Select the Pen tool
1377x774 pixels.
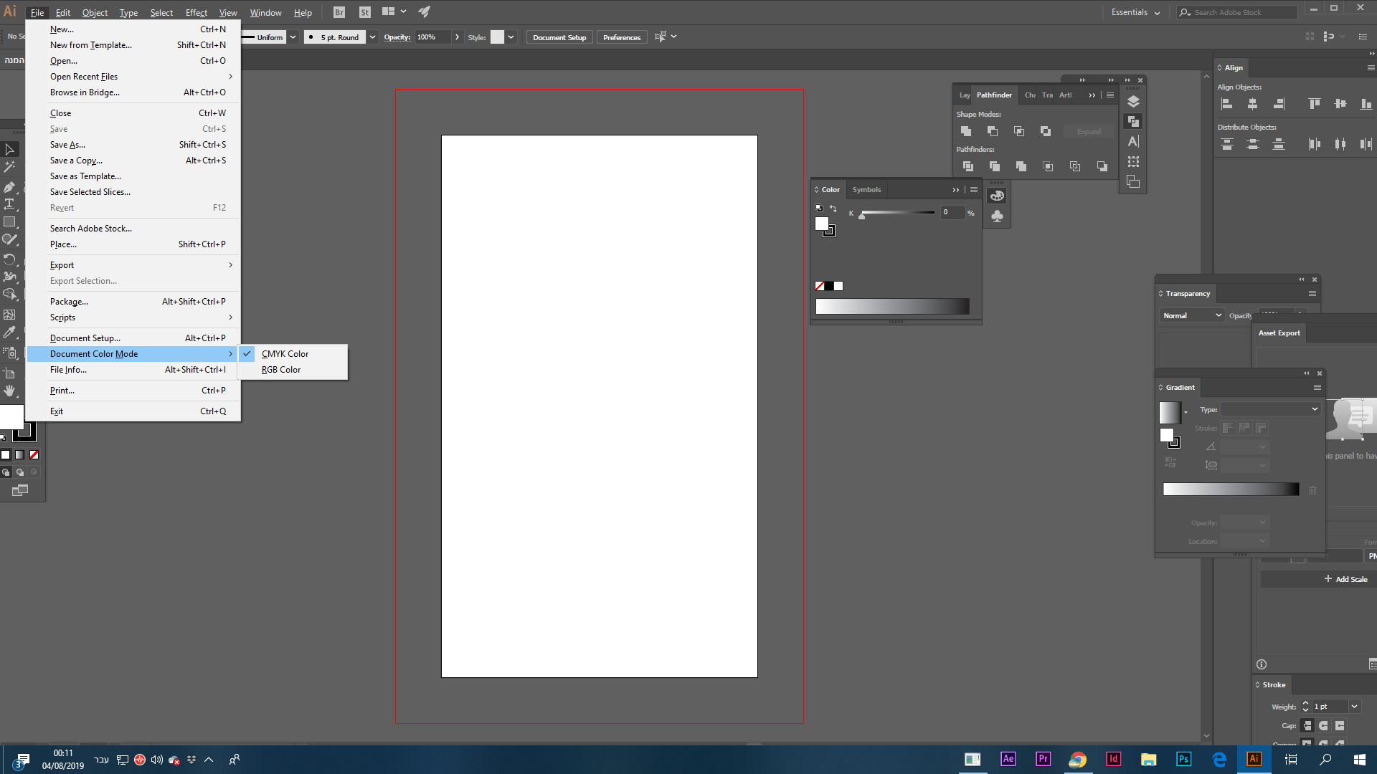(x=10, y=187)
